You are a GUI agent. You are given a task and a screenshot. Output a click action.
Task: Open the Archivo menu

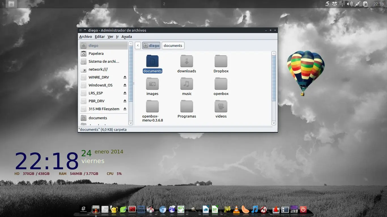click(x=86, y=36)
